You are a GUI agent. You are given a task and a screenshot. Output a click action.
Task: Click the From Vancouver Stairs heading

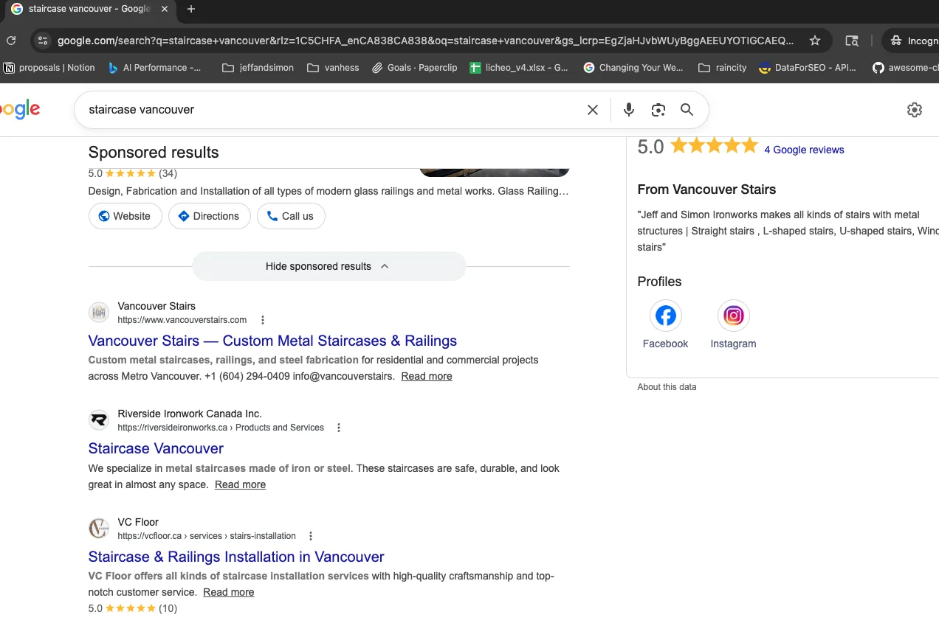coord(706,189)
